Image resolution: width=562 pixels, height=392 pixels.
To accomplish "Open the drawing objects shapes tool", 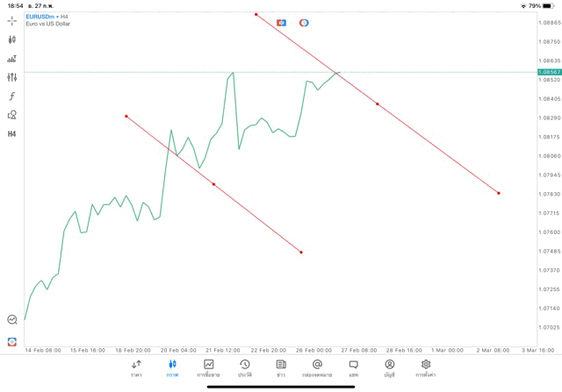I will 12,115.
